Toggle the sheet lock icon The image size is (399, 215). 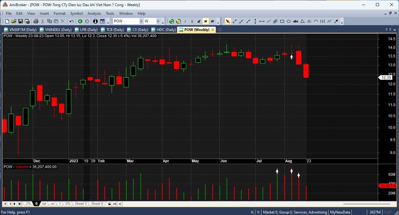point(109,204)
